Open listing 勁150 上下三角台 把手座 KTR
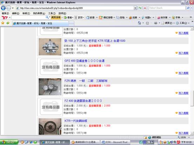This screenshot has height=145, width=194. click(95, 41)
